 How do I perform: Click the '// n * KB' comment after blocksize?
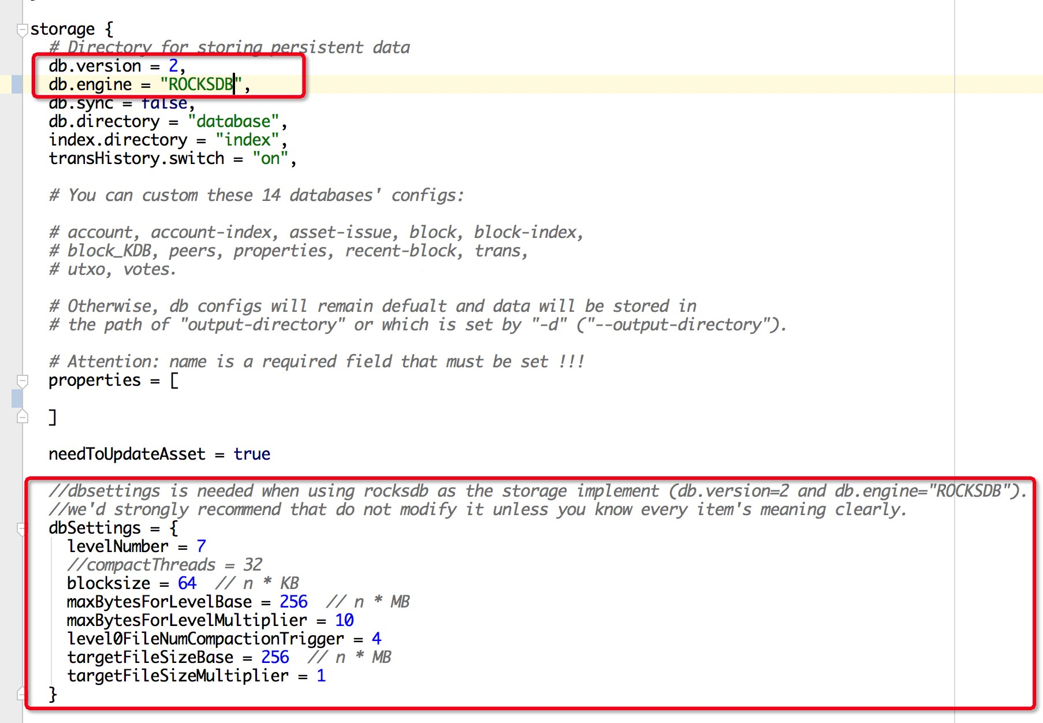tap(257, 583)
